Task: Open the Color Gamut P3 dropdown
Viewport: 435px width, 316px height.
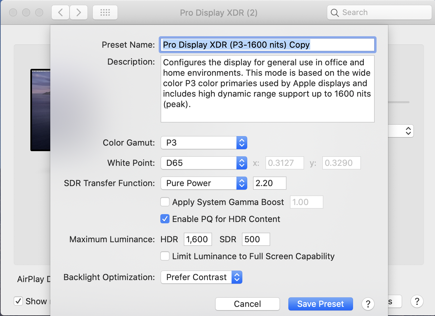Action: coord(204,143)
